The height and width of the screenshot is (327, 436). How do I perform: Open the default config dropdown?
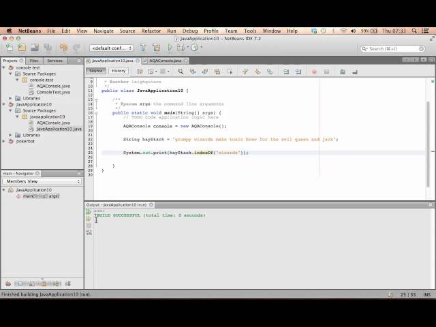(111, 48)
